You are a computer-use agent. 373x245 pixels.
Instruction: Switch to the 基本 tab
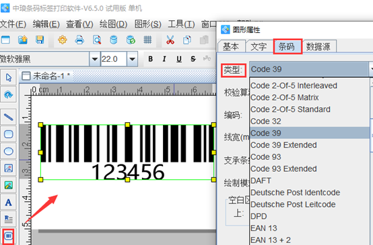231,46
